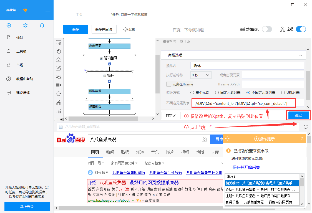
Task: Collapse the 操作提示 panel
Action: coord(302,139)
